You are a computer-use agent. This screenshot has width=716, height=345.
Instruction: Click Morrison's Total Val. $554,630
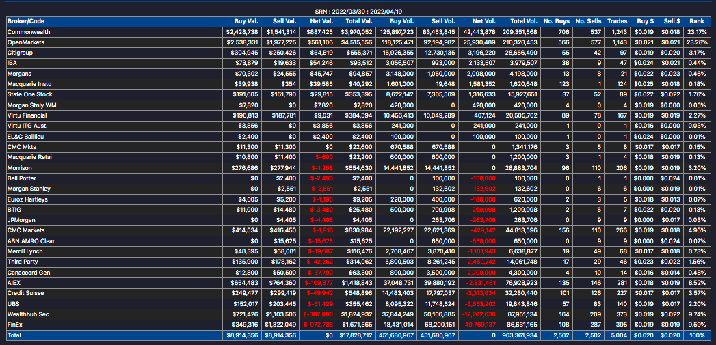coord(361,168)
